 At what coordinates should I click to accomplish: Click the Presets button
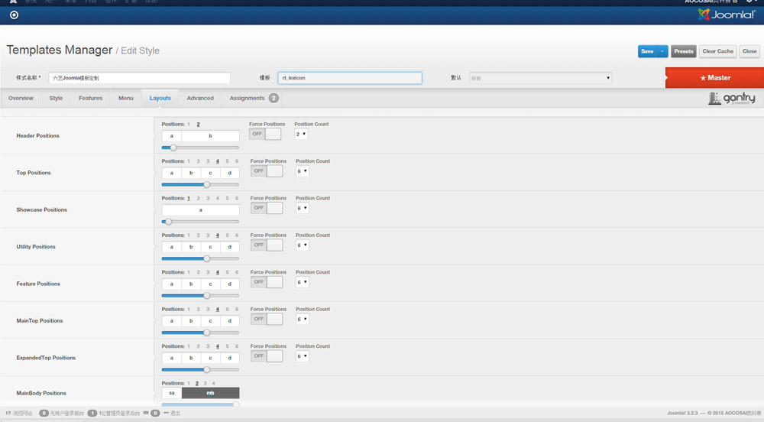point(684,51)
